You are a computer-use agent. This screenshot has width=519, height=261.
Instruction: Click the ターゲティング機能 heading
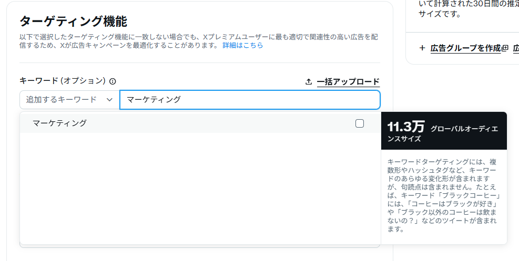click(x=73, y=22)
